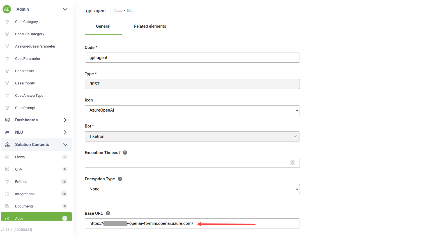
Task: Switch to the Related elements tab
Action: click(x=150, y=26)
